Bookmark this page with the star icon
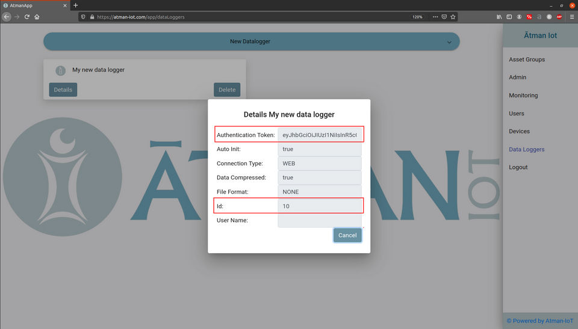 pos(453,17)
